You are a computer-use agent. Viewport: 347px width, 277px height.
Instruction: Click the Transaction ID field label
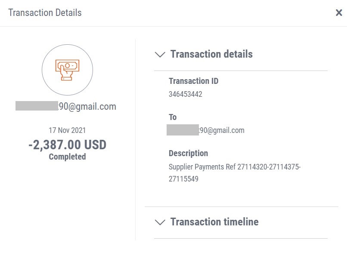[193, 81]
